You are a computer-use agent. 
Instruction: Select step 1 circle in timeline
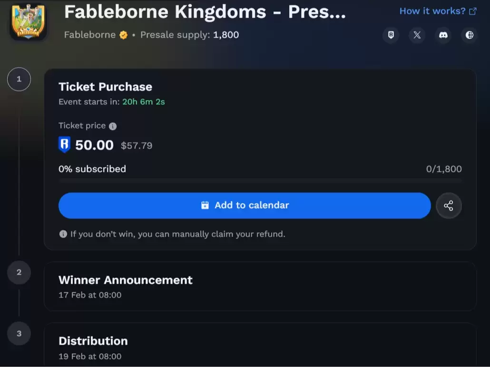point(19,79)
